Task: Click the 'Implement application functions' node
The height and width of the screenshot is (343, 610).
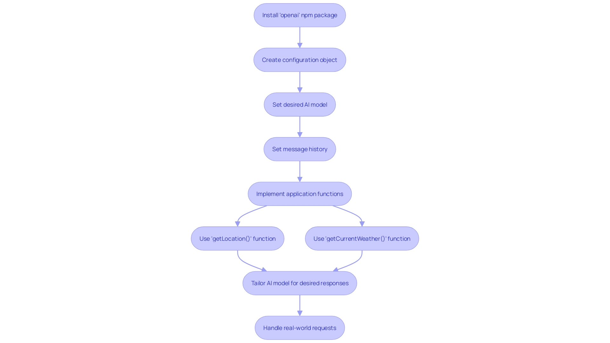Action: click(x=300, y=193)
